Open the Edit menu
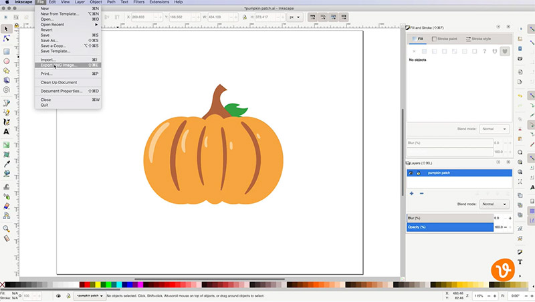535x302 pixels. [x=52, y=2]
